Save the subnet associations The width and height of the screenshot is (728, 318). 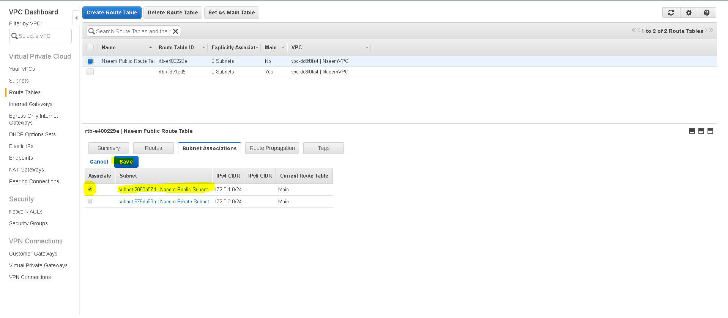tap(126, 162)
